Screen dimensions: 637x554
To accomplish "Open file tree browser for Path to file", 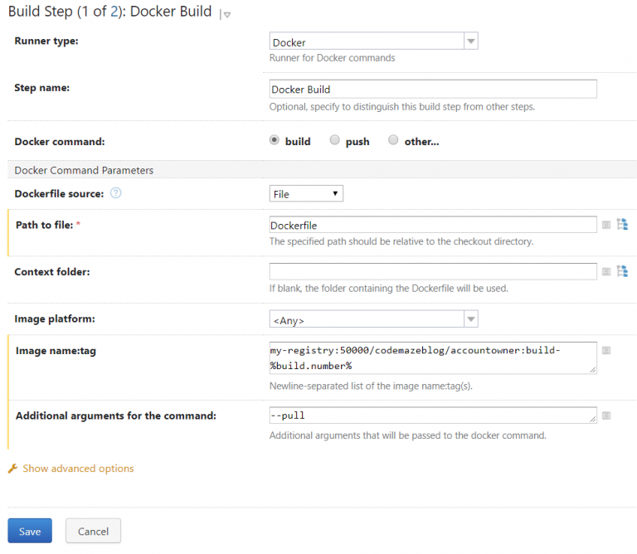I will (622, 224).
